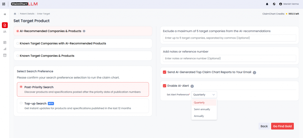
Task: Open the bar chart analytics sidebar icon
Action: coord(5,49)
